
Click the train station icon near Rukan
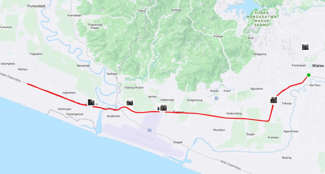pos(217,98)
